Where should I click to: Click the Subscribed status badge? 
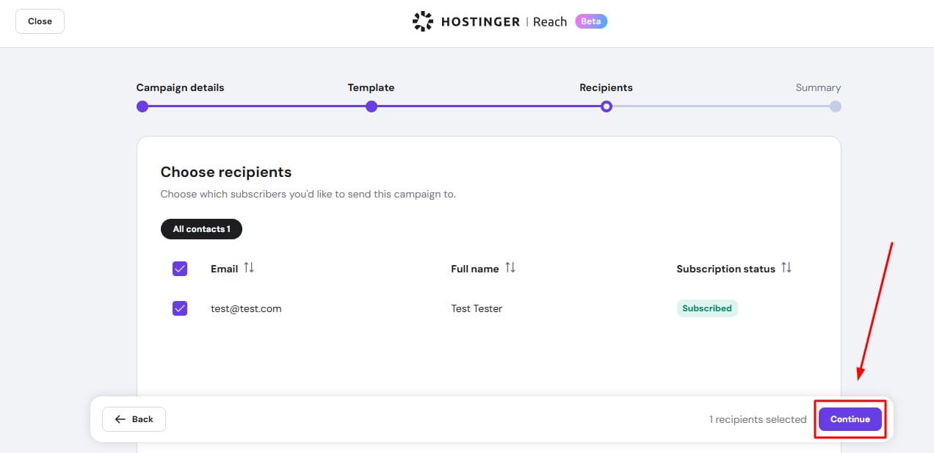click(706, 308)
